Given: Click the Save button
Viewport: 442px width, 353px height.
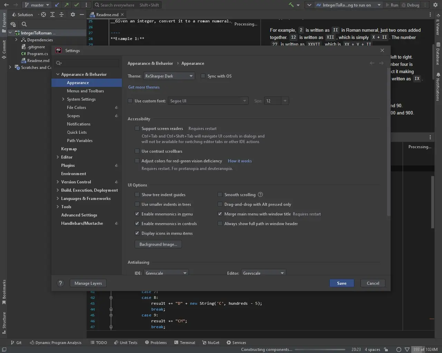Looking at the screenshot, I should tap(342, 283).
